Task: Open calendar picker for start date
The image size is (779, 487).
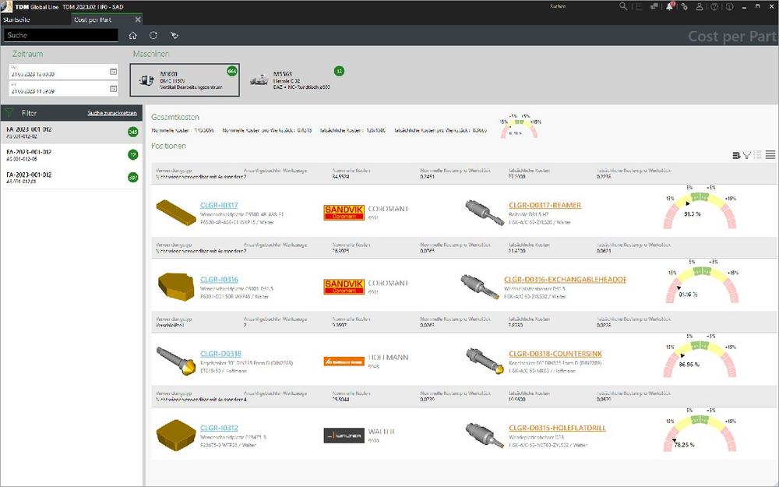Action: coord(114,72)
